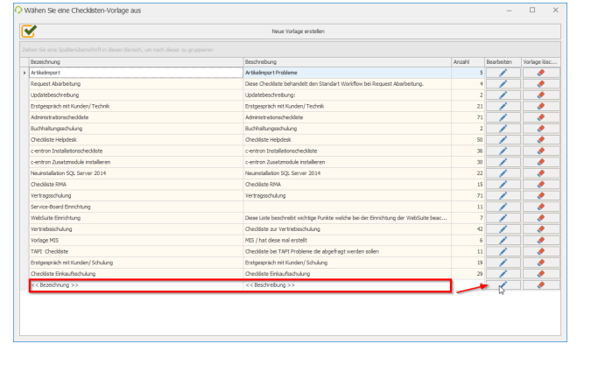This screenshot has width=591, height=365.
Task: Click eraser icon for Checkliste Einkaufsschulung
Action: click(540, 273)
